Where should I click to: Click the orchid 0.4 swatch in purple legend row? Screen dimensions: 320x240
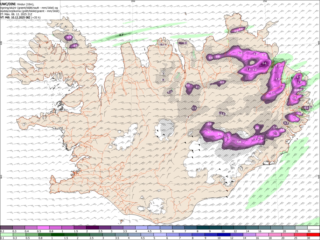click(x=31, y=228)
